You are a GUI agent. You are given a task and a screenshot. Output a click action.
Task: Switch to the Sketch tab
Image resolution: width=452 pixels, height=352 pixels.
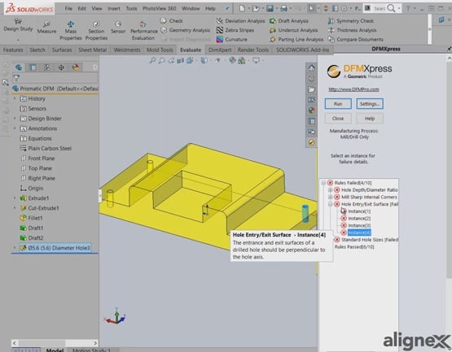[37, 50]
